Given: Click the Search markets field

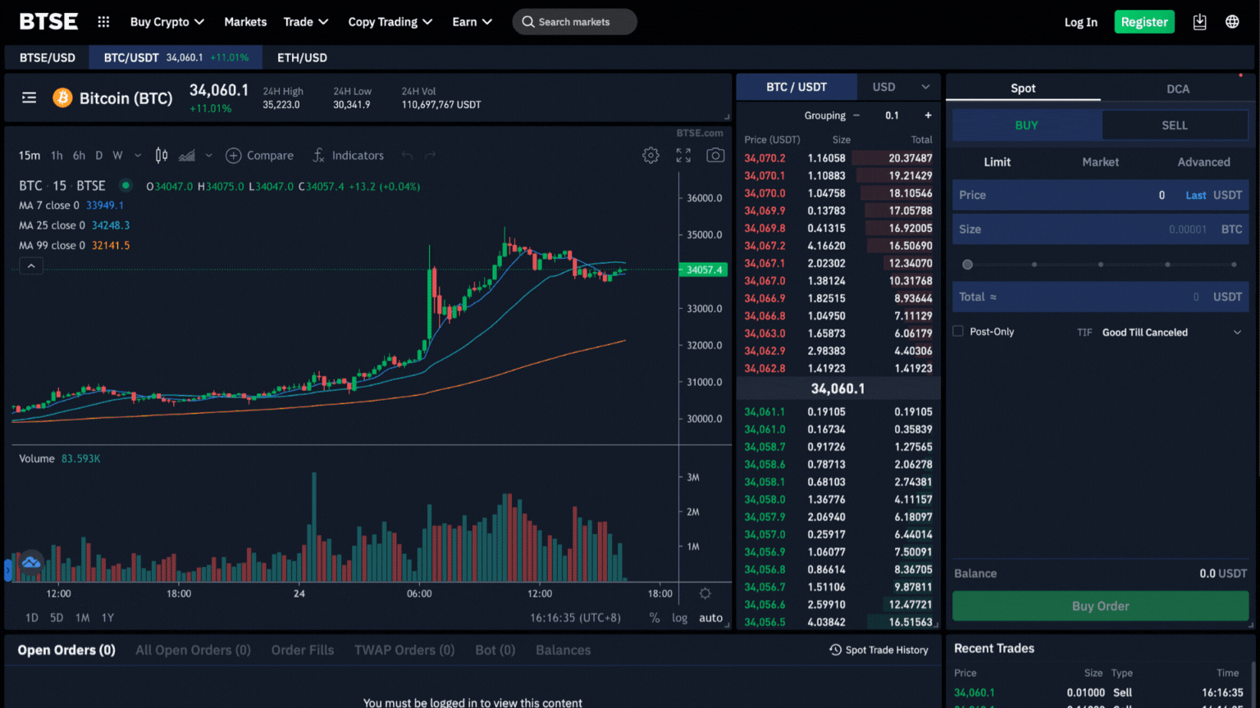Looking at the screenshot, I should (574, 22).
